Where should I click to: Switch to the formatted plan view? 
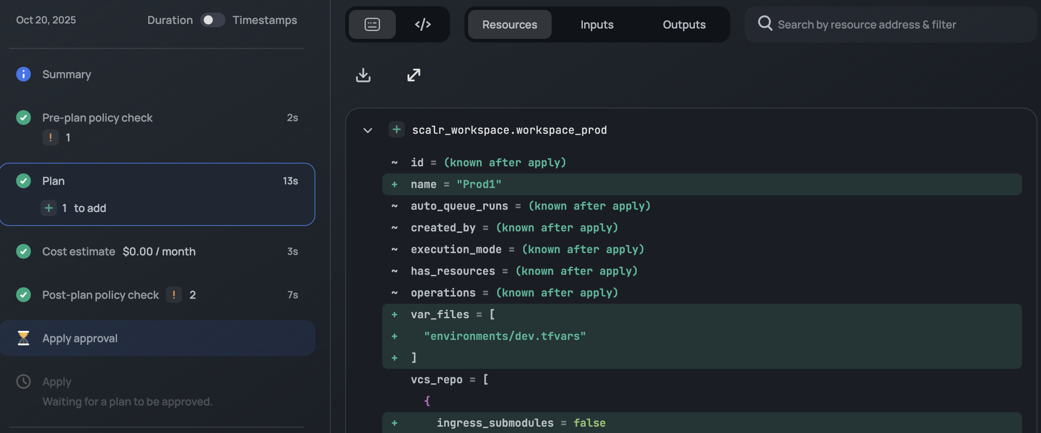[372, 24]
